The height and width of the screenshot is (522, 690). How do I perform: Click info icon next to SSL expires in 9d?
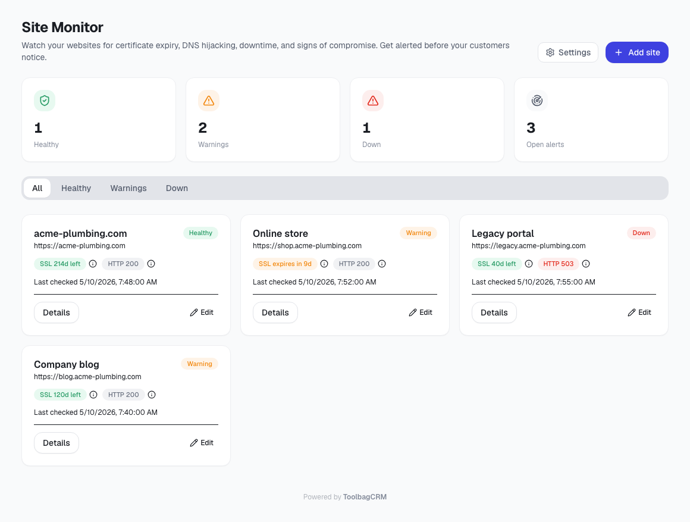324,264
